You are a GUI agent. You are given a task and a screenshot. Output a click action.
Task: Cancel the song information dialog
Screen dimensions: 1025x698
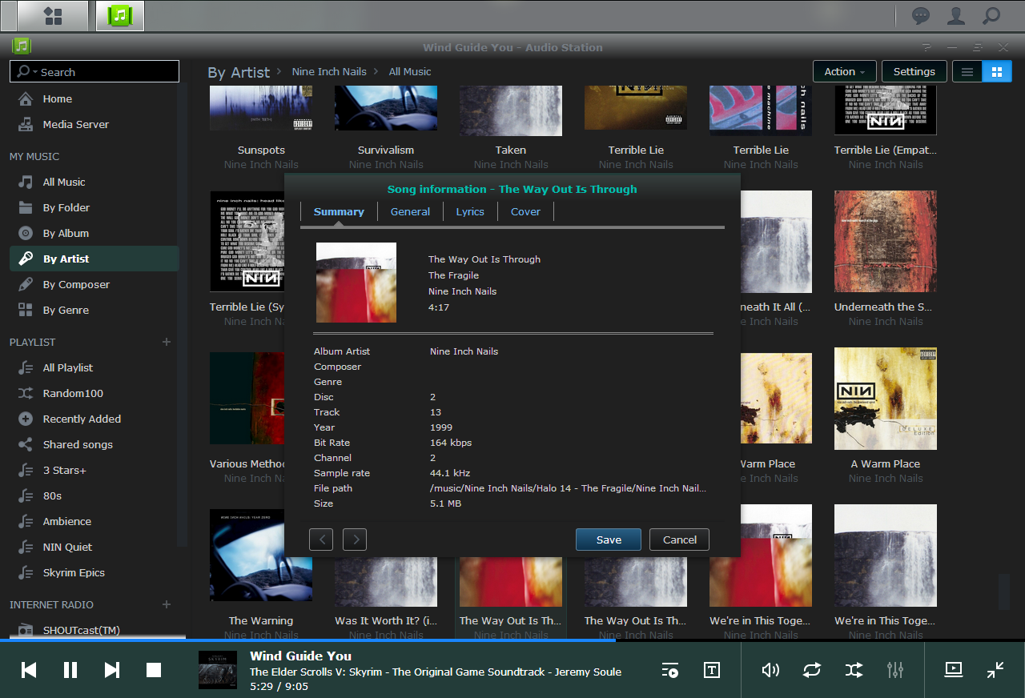coord(680,540)
